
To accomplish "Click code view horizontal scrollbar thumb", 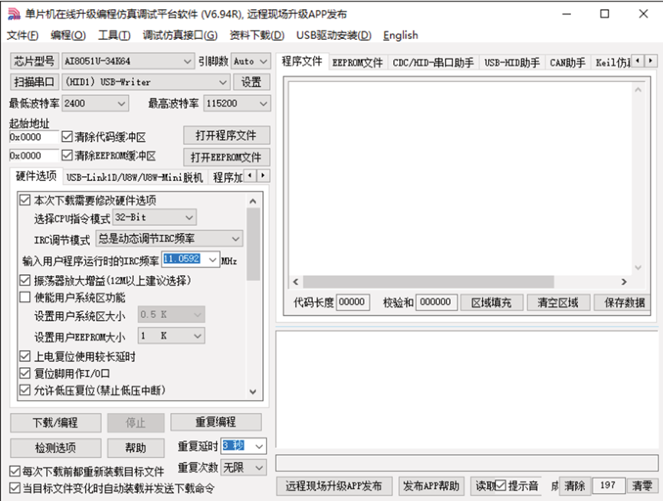I will click(x=428, y=282).
